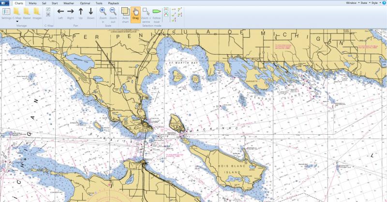Select the Zoom + centre button
Viewport: 387px width, 202px height.
[146, 13]
